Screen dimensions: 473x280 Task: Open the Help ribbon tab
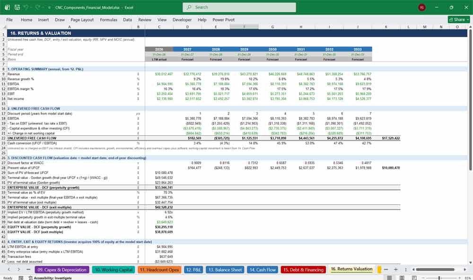pos(202,19)
